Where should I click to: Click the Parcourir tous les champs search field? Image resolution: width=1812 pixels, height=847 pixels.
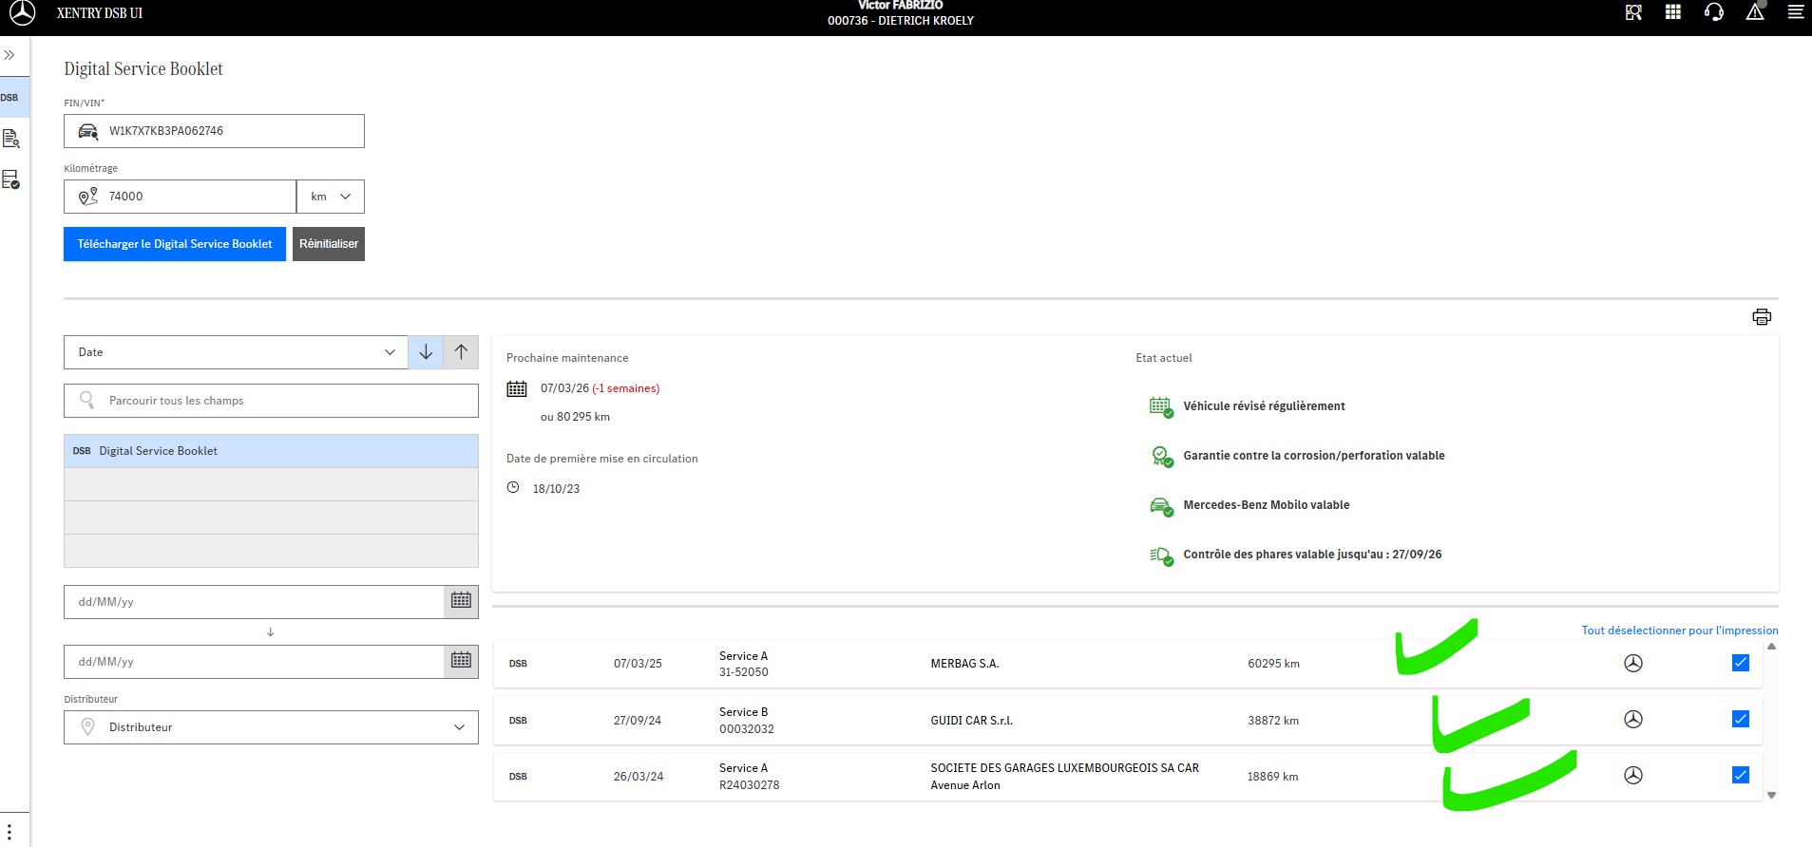click(271, 401)
